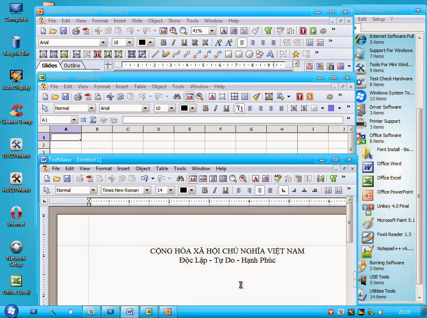This screenshot has width=427, height=318.
Task: Click star AutoShape icon in Presentations
Action: point(296,54)
